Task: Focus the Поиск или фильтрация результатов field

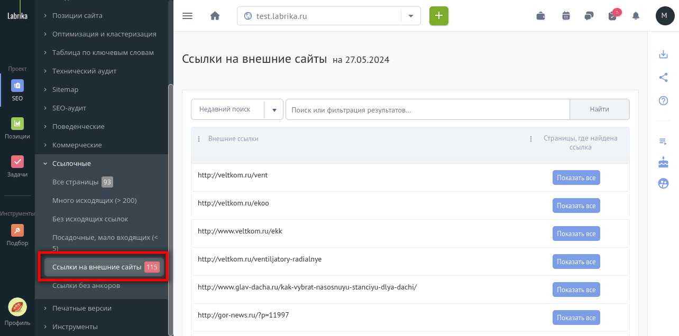Action: point(428,110)
